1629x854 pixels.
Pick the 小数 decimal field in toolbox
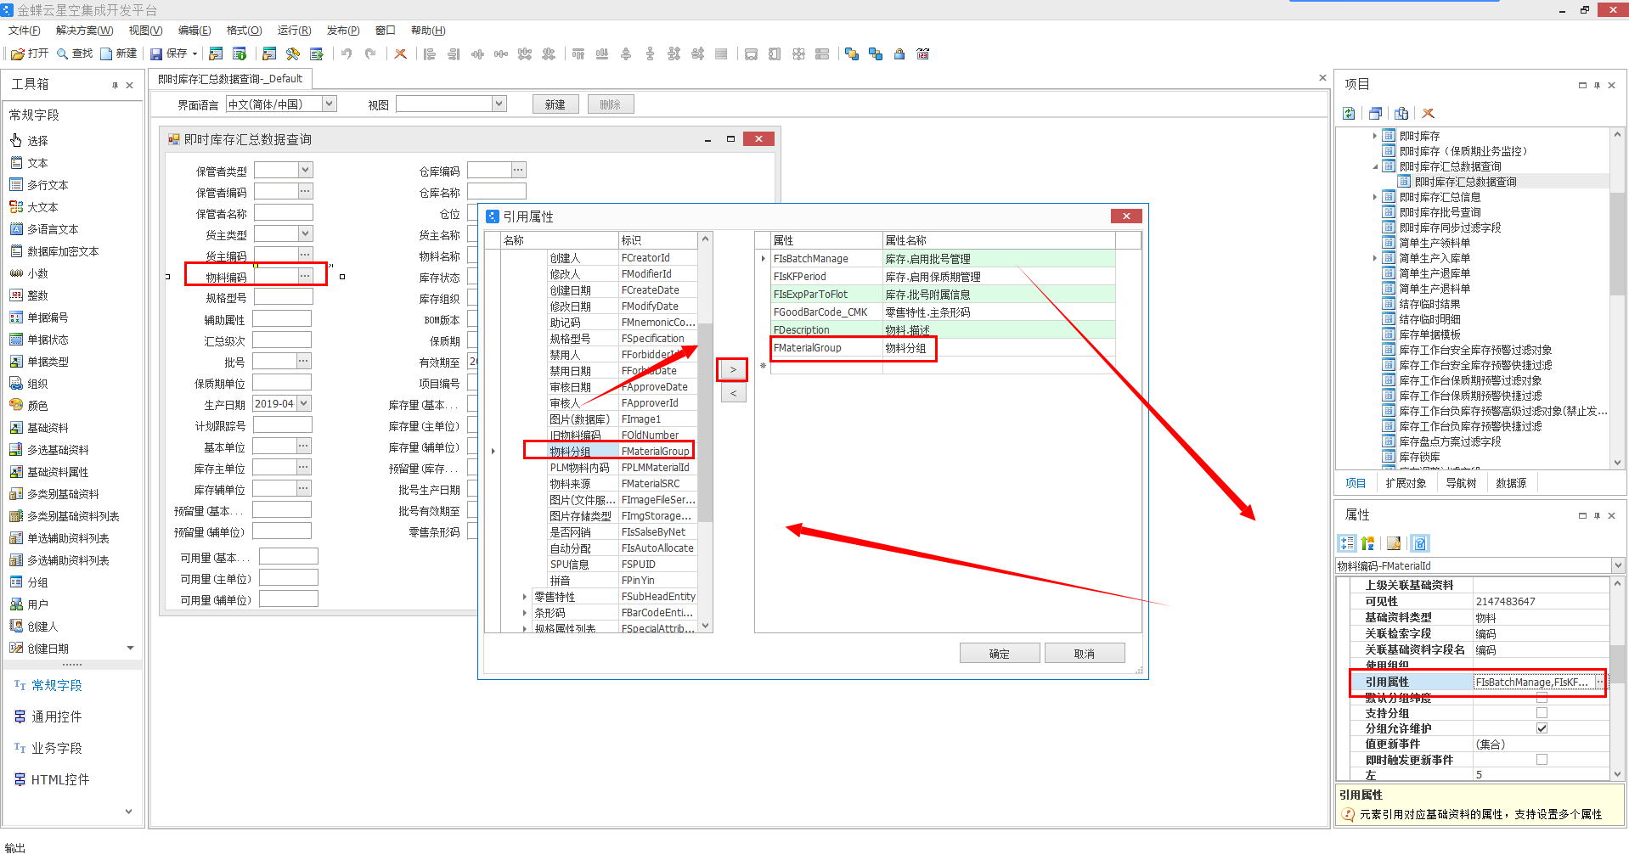click(x=30, y=273)
